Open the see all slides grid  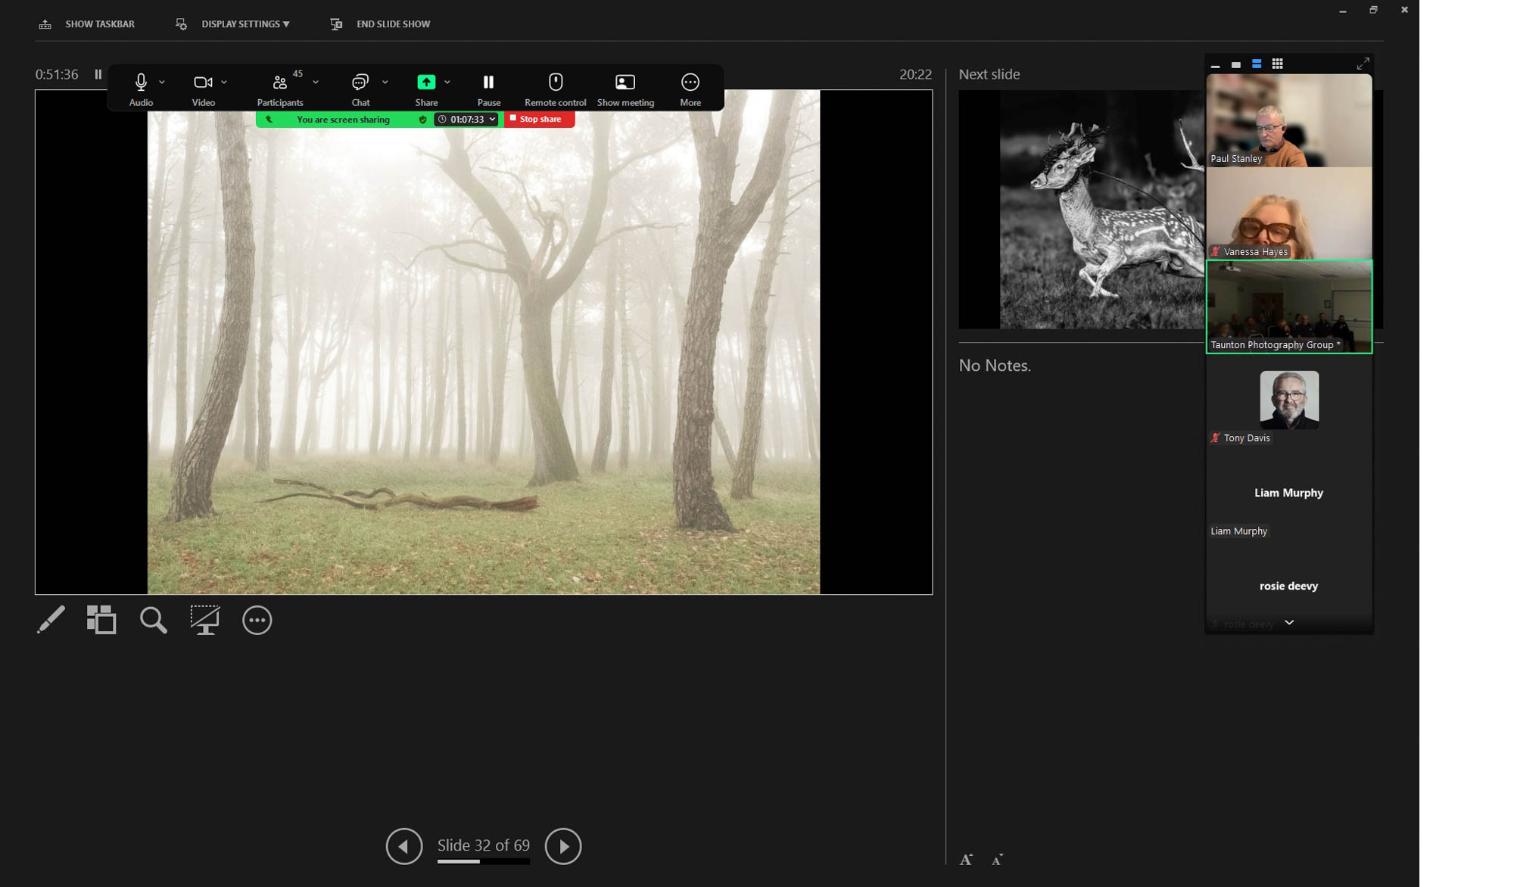pyautogui.click(x=101, y=620)
